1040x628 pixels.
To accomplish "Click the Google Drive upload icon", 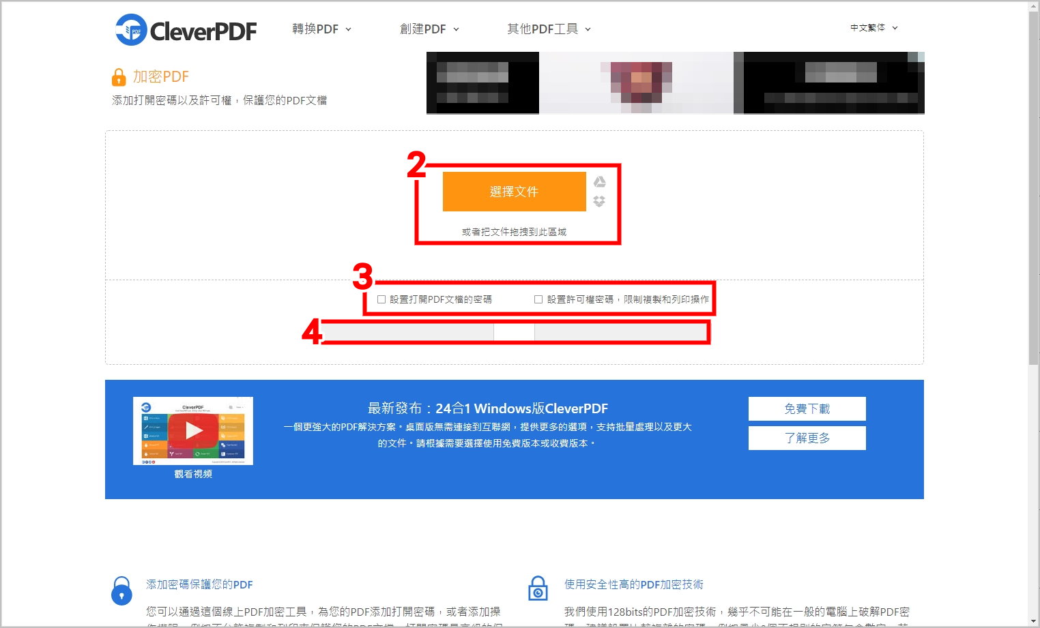I will point(599,182).
